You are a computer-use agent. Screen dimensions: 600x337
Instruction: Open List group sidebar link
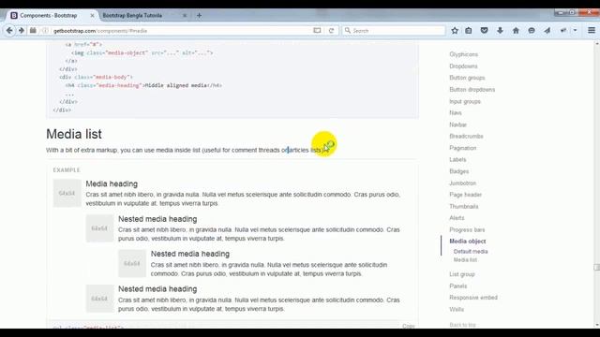tap(462, 274)
